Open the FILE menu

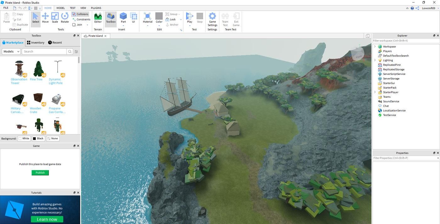click(6, 8)
